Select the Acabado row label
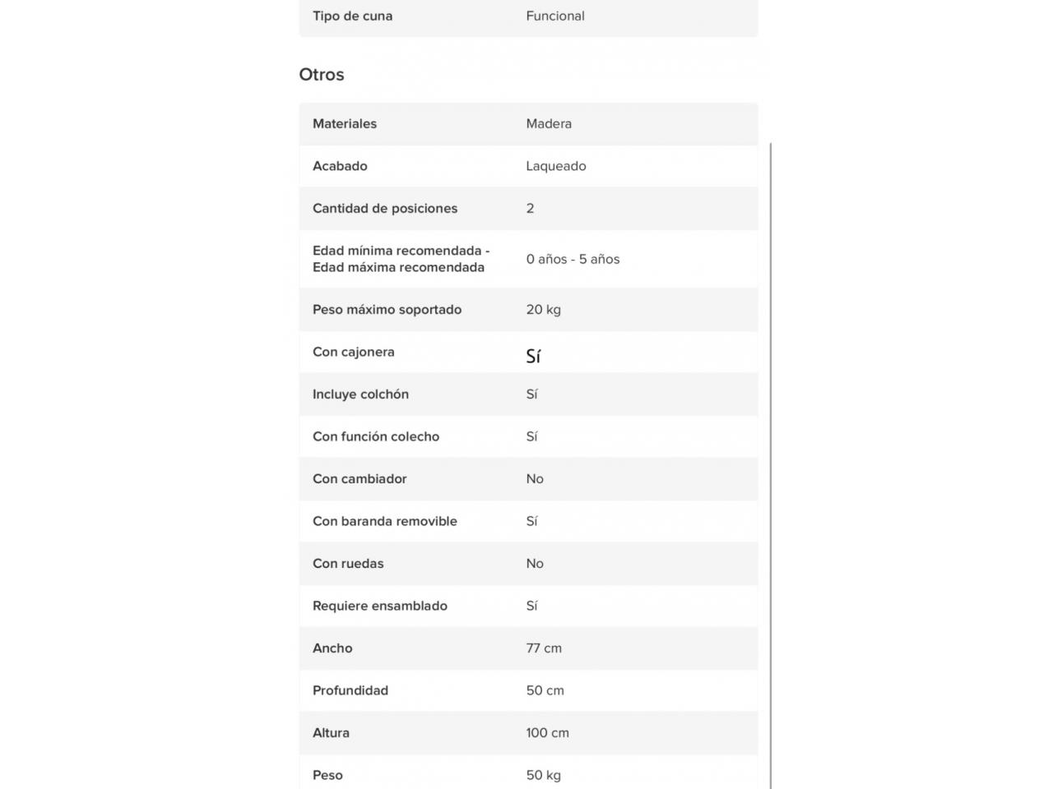Viewport: 1053px width, 789px height. (340, 166)
